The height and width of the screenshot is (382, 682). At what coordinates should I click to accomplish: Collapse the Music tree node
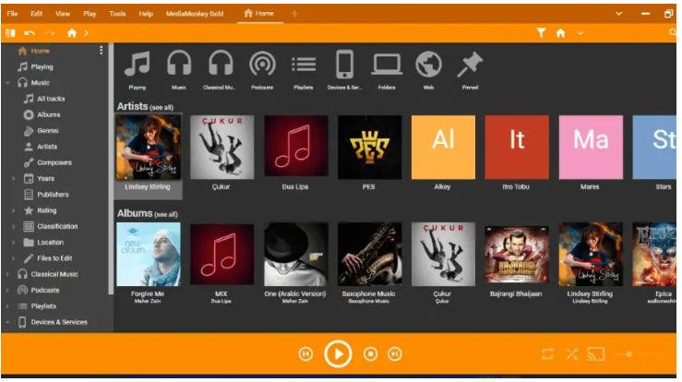click(7, 83)
